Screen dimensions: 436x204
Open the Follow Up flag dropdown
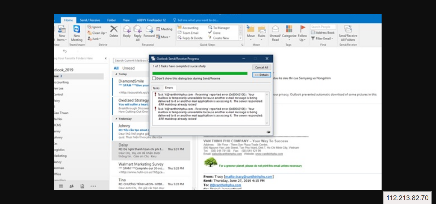(303, 33)
